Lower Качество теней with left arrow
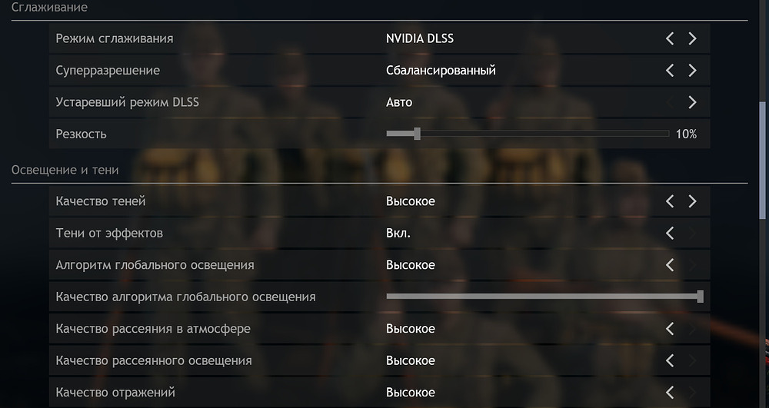Screen dimensions: 769x408 [x=670, y=201]
